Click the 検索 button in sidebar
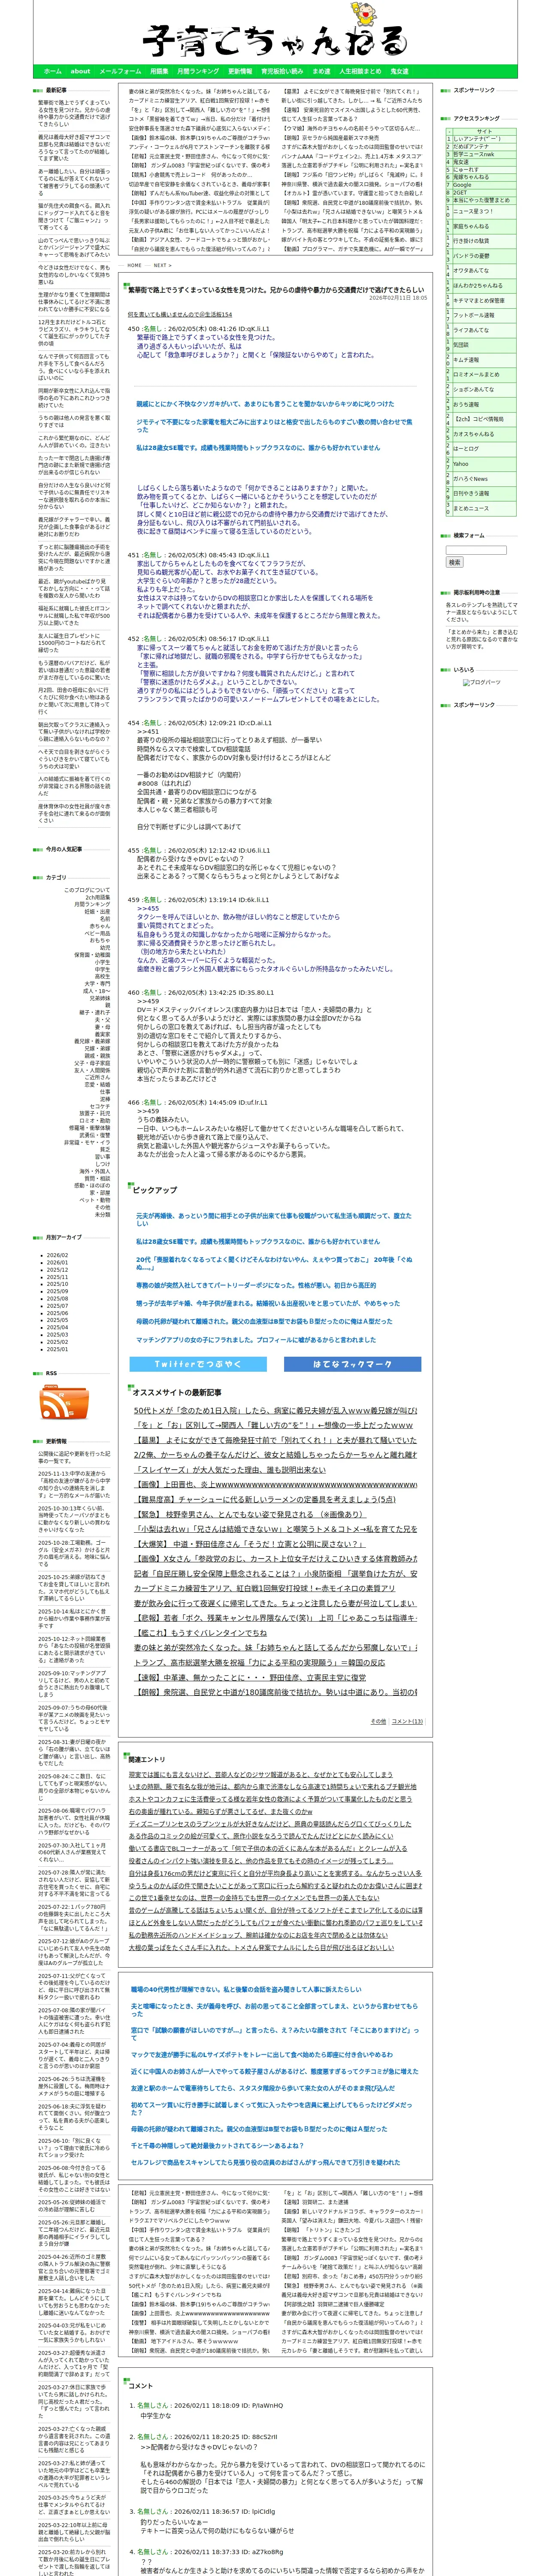Image resolution: width=551 pixels, height=2576 pixels. pyautogui.click(x=455, y=562)
